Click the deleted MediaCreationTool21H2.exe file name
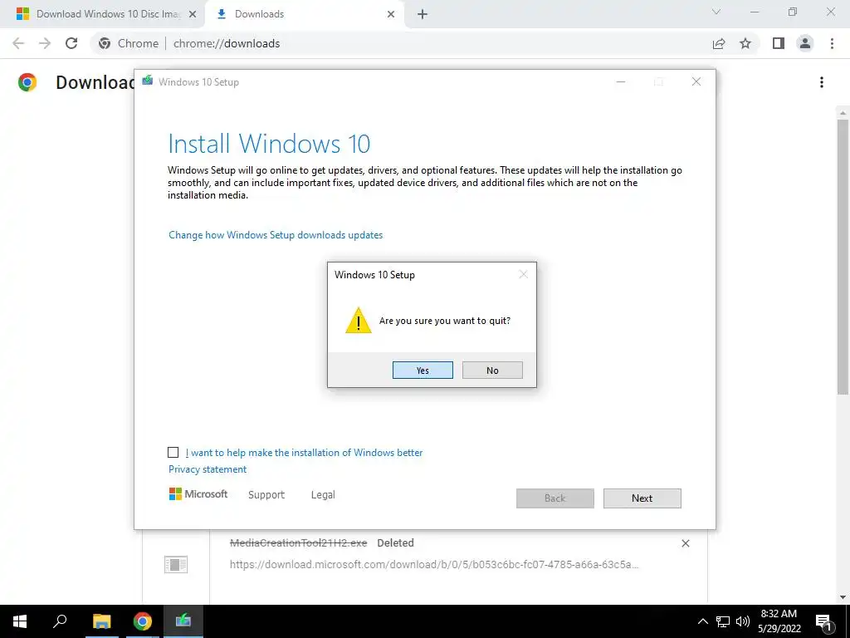850x638 pixels. tap(298, 542)
